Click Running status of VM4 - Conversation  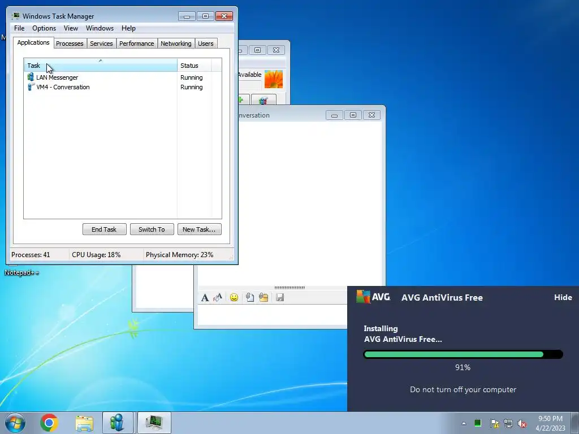click(x=191, y=87)
